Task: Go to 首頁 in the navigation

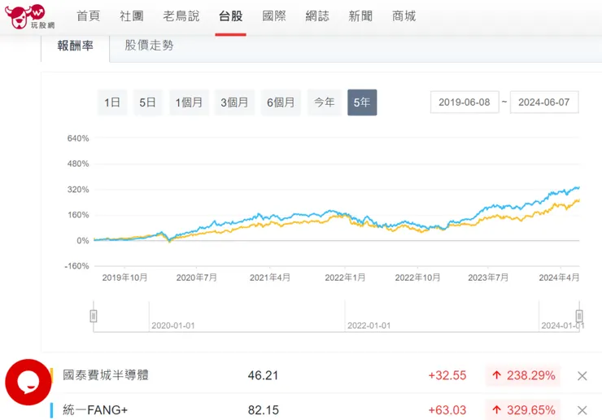Action: point(89,16)
